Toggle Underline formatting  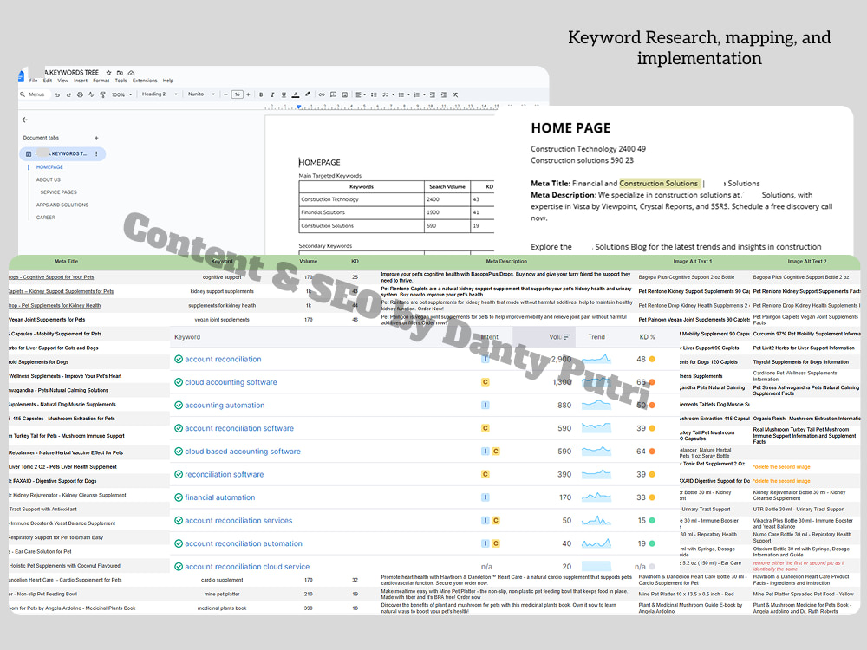284,94
